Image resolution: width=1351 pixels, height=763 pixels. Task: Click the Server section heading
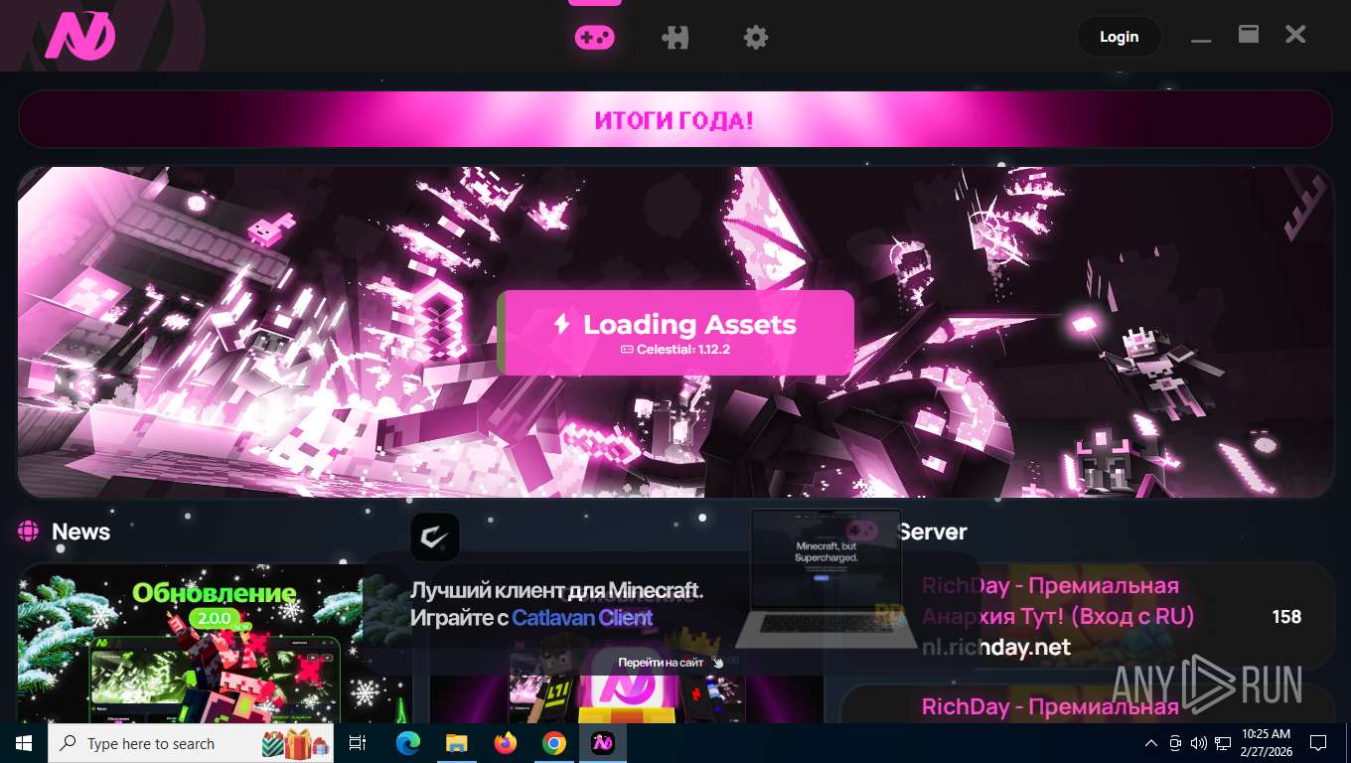(932, 532)
